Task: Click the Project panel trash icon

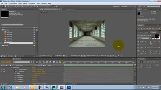Action: 16,56
